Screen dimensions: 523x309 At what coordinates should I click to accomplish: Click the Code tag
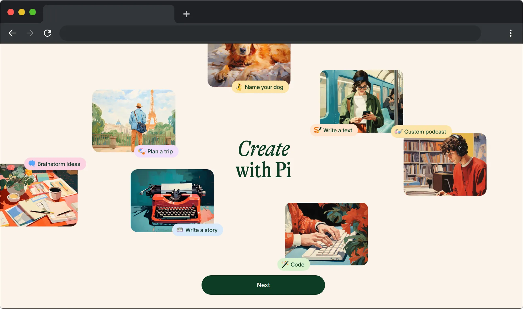(294, 265)
